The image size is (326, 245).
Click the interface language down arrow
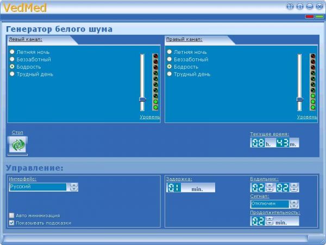coord(73,189)
